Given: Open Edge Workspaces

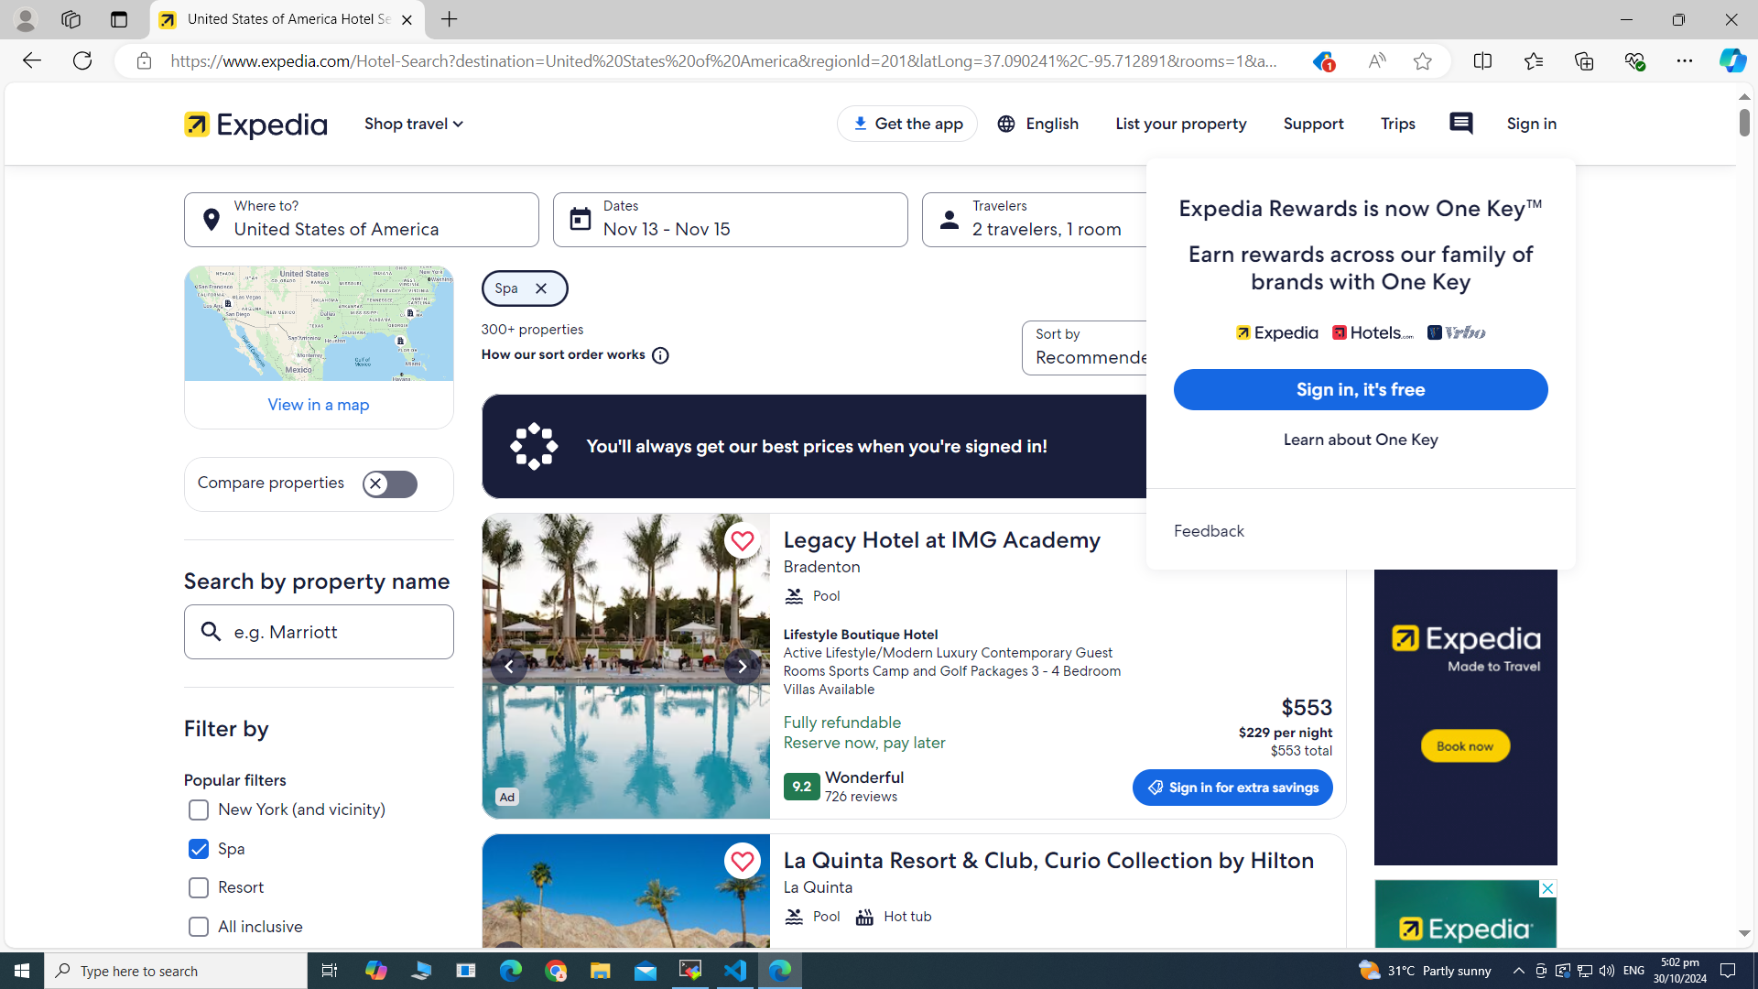Looking at the screenshot, I should click(71, 19).
